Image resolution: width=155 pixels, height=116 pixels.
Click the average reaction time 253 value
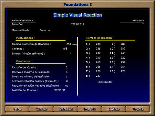(x=69, y=44)
